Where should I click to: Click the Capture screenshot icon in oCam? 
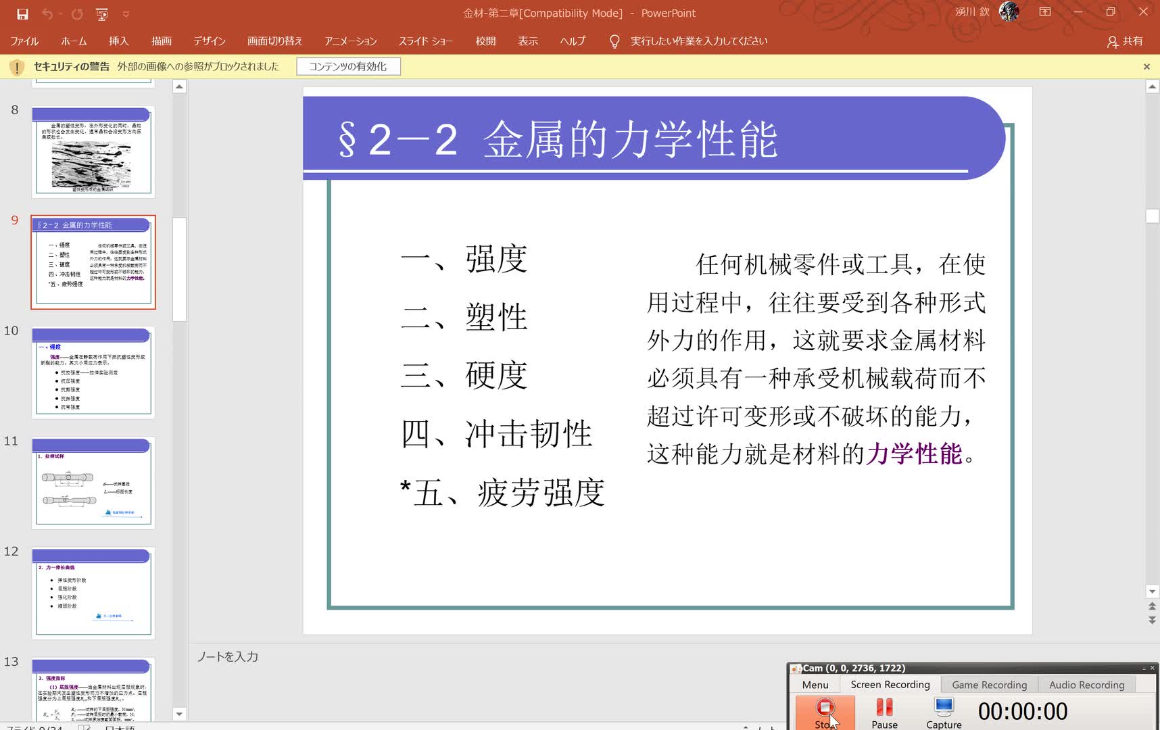click(943, 708)
